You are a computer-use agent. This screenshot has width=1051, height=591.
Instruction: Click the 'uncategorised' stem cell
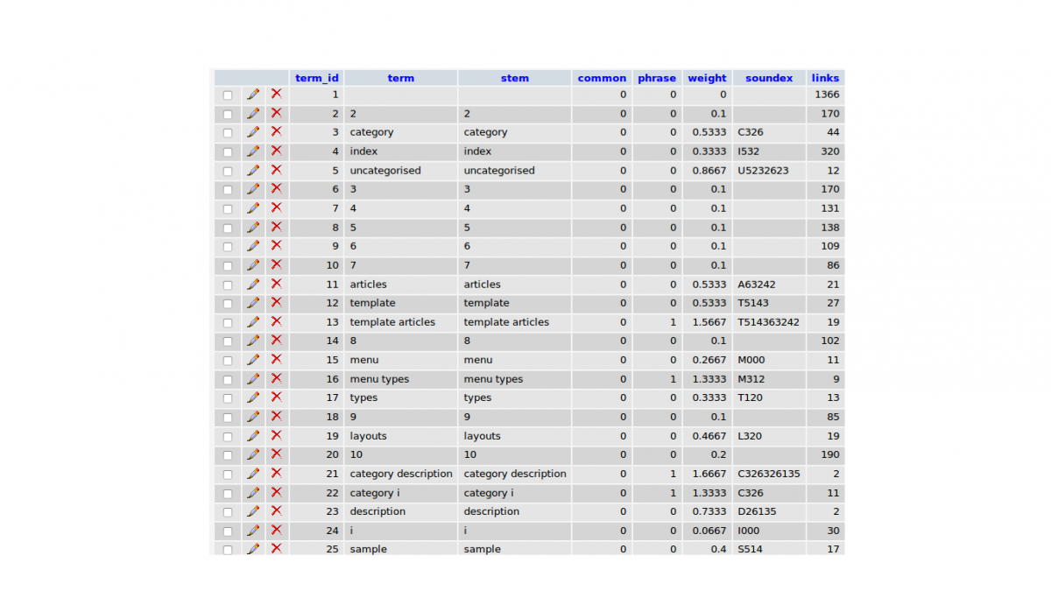click(x=499, y=171)
